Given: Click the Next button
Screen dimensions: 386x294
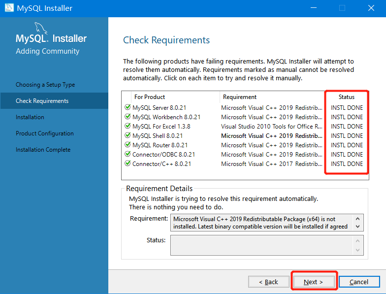Looking at the screenshot, I should click(314, 282).
